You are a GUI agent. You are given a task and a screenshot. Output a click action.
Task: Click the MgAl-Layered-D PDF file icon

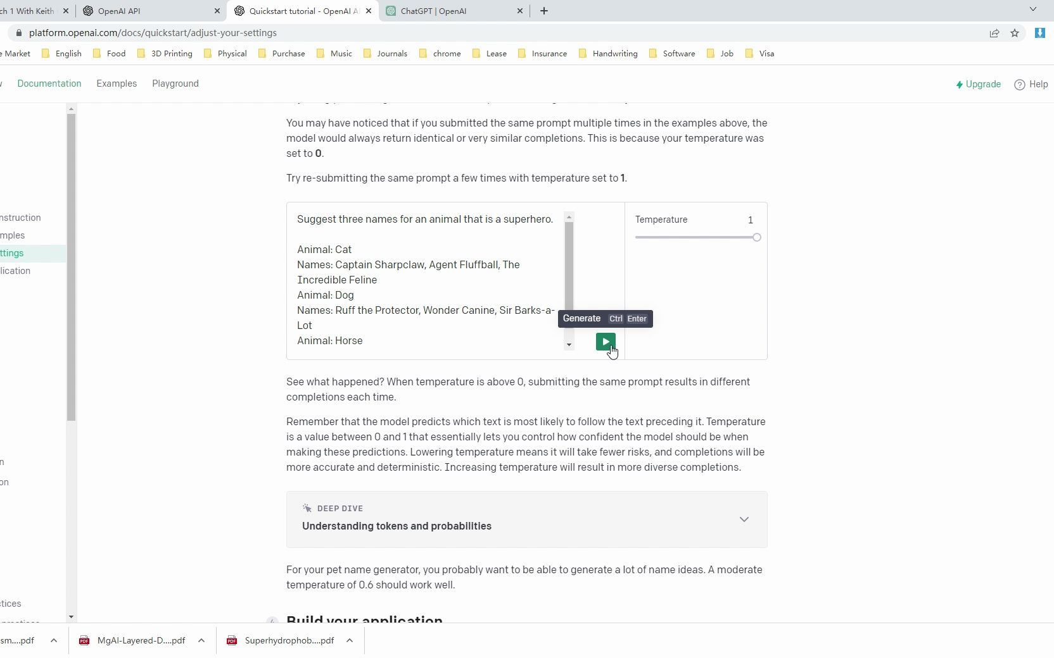(x=84, y=640)
